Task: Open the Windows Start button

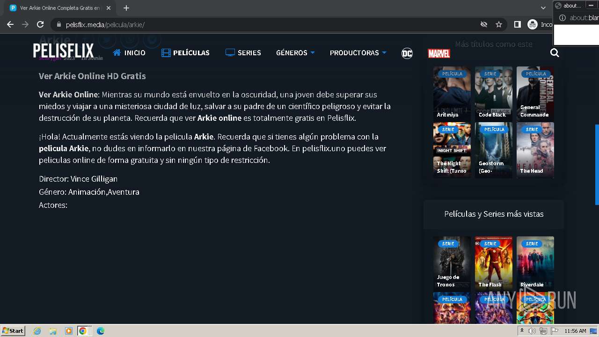Action: click(x=13, y=330)
